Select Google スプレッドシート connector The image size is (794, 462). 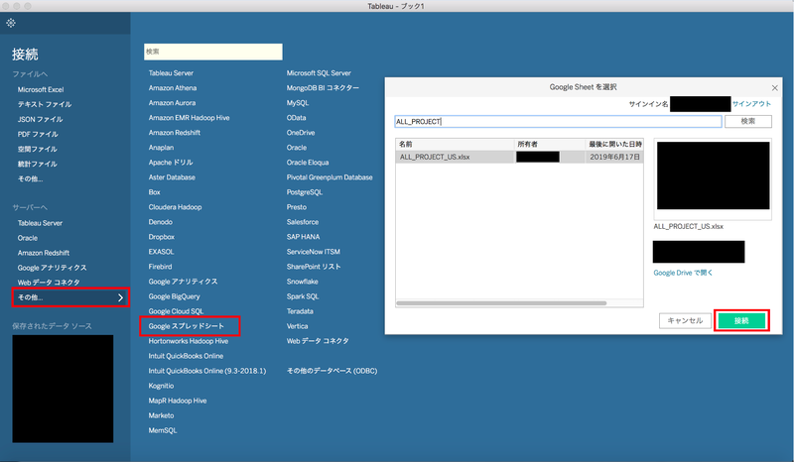(x=187, y=326)
